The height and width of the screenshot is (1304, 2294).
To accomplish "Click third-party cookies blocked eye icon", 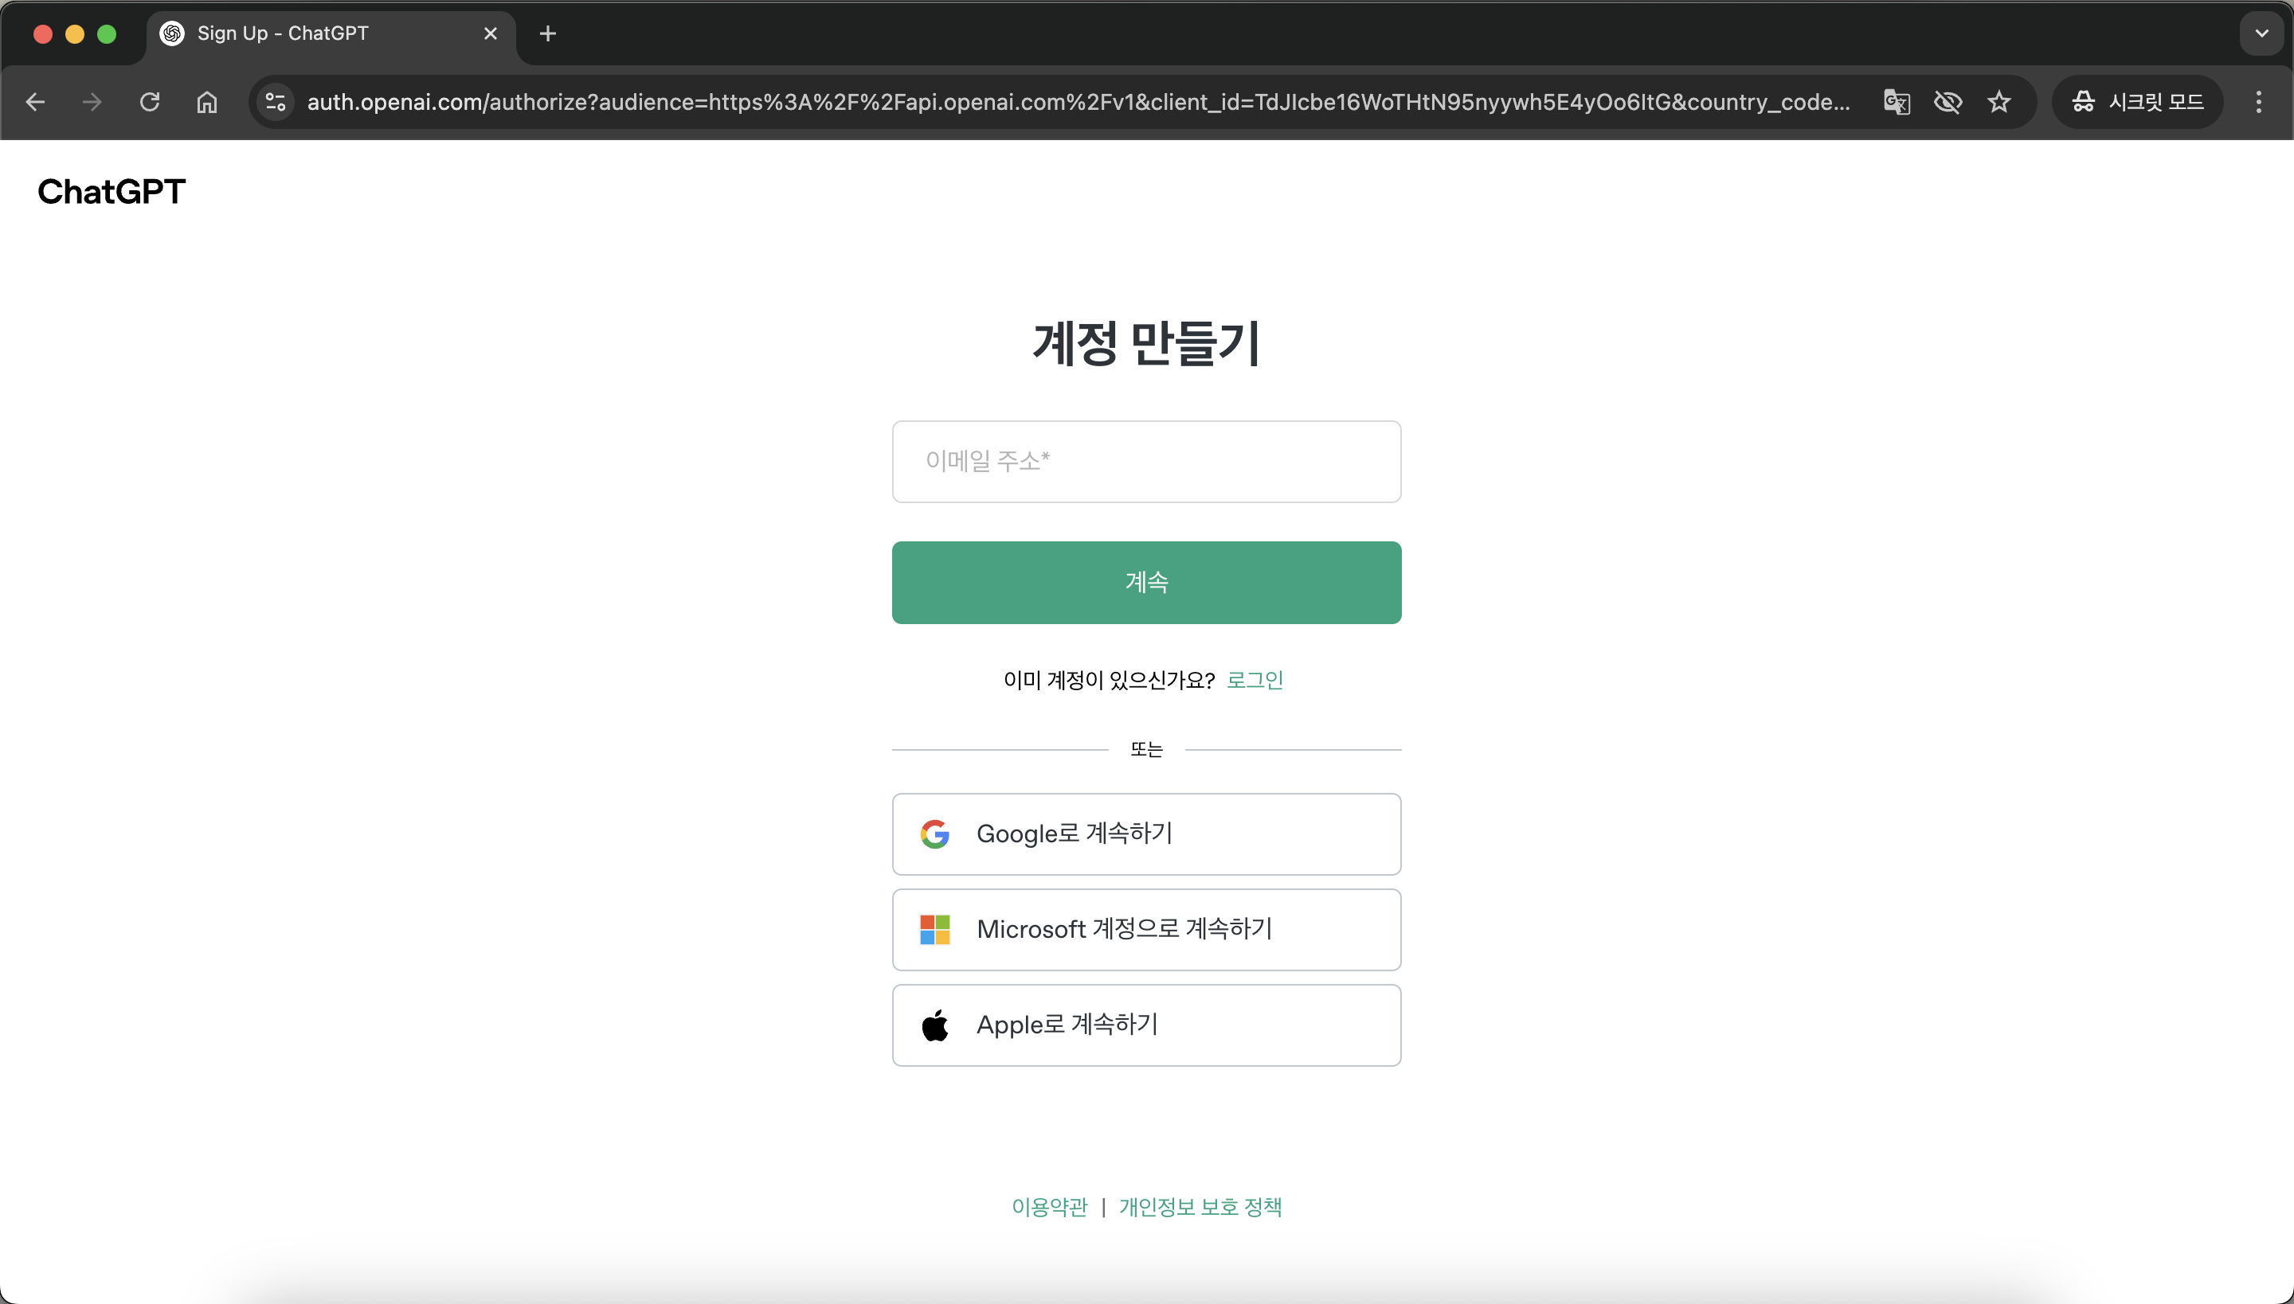I will coord(1948,102).
